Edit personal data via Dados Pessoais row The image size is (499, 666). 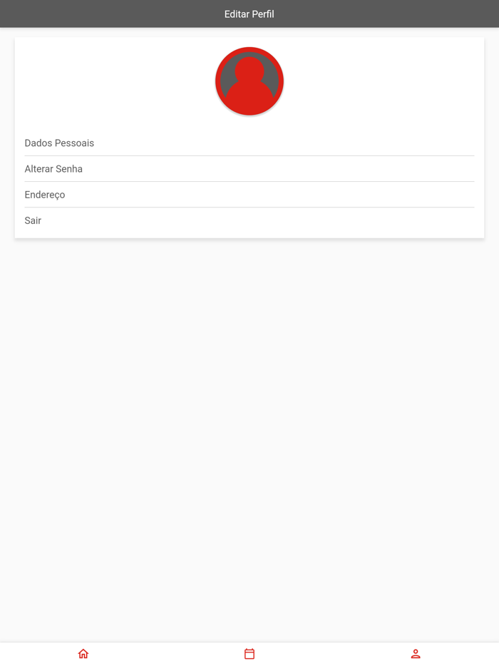coord(249,143)
